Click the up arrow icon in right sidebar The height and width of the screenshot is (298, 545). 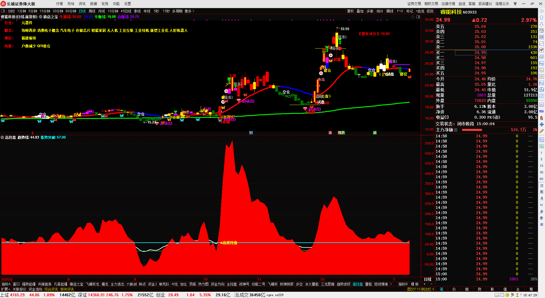point(542,18)
